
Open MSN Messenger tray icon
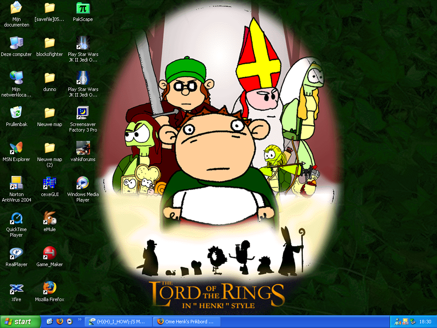point(397,322)
